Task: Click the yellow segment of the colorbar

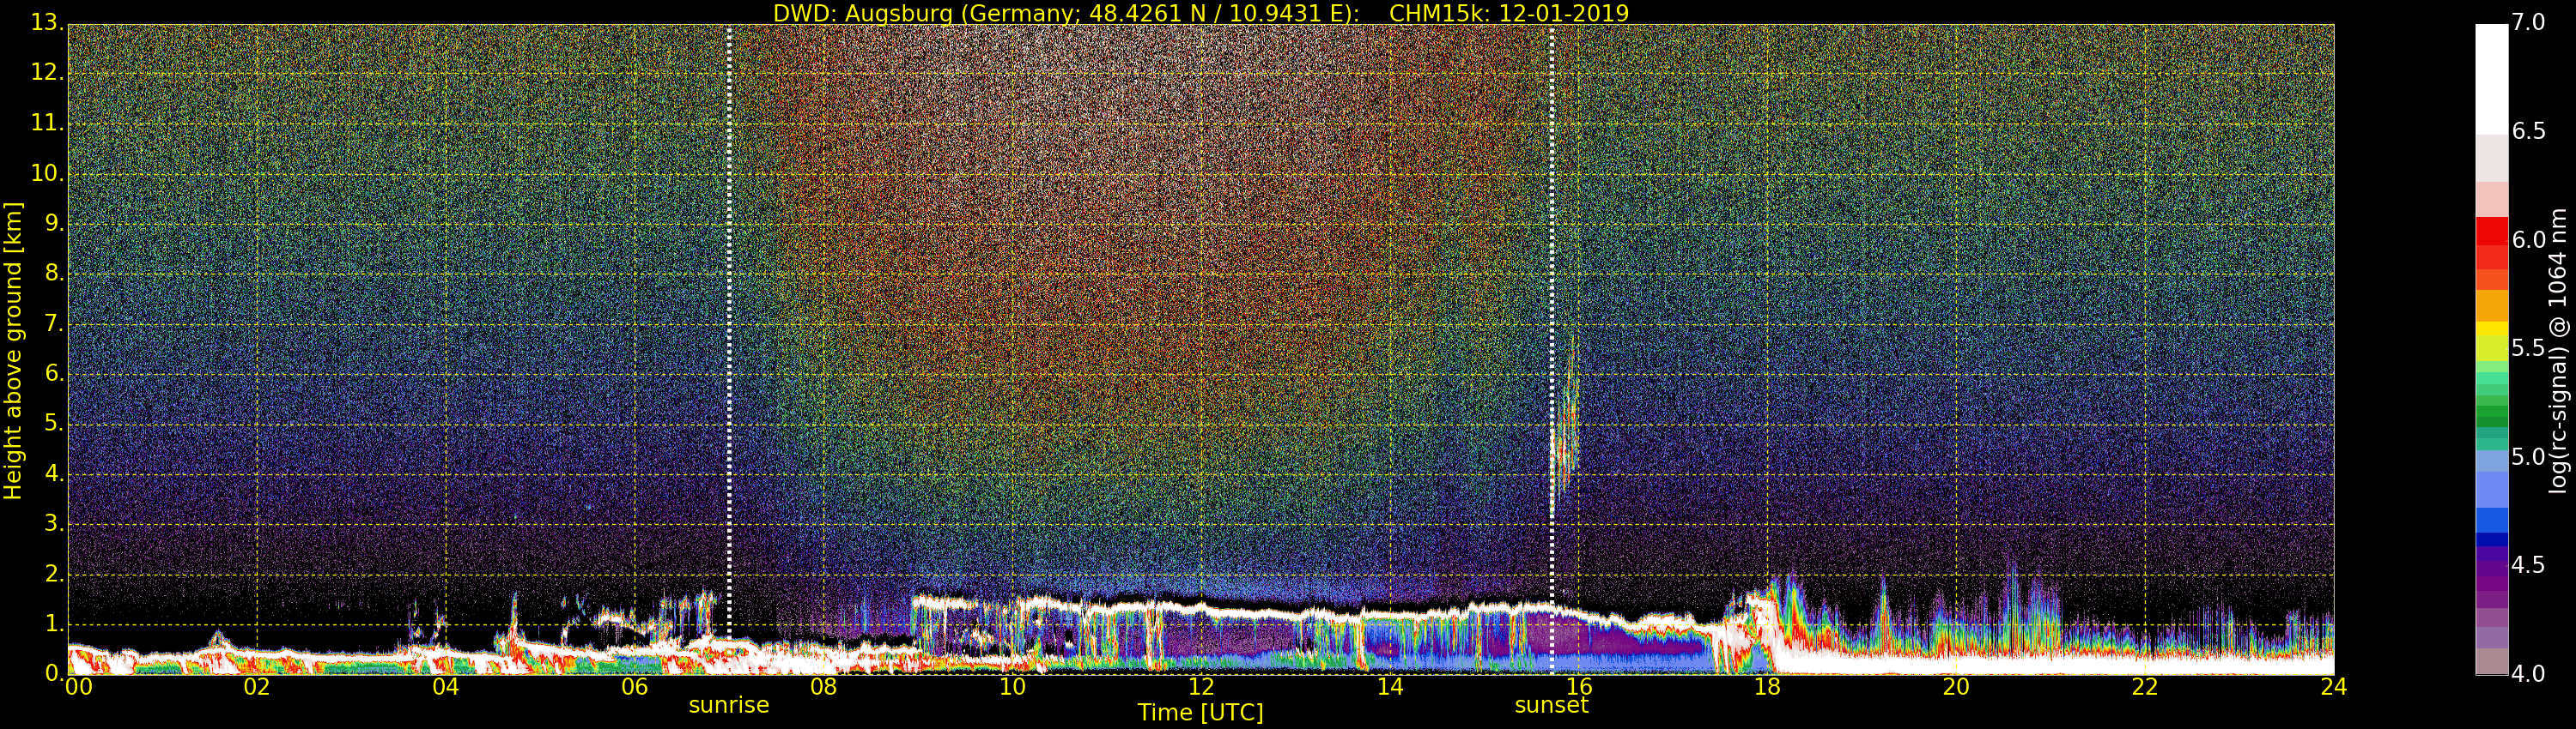Action: pos(2491,328)
